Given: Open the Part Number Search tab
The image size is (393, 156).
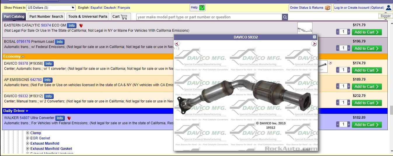Looking at the screenshot, I should coord(46,17).
